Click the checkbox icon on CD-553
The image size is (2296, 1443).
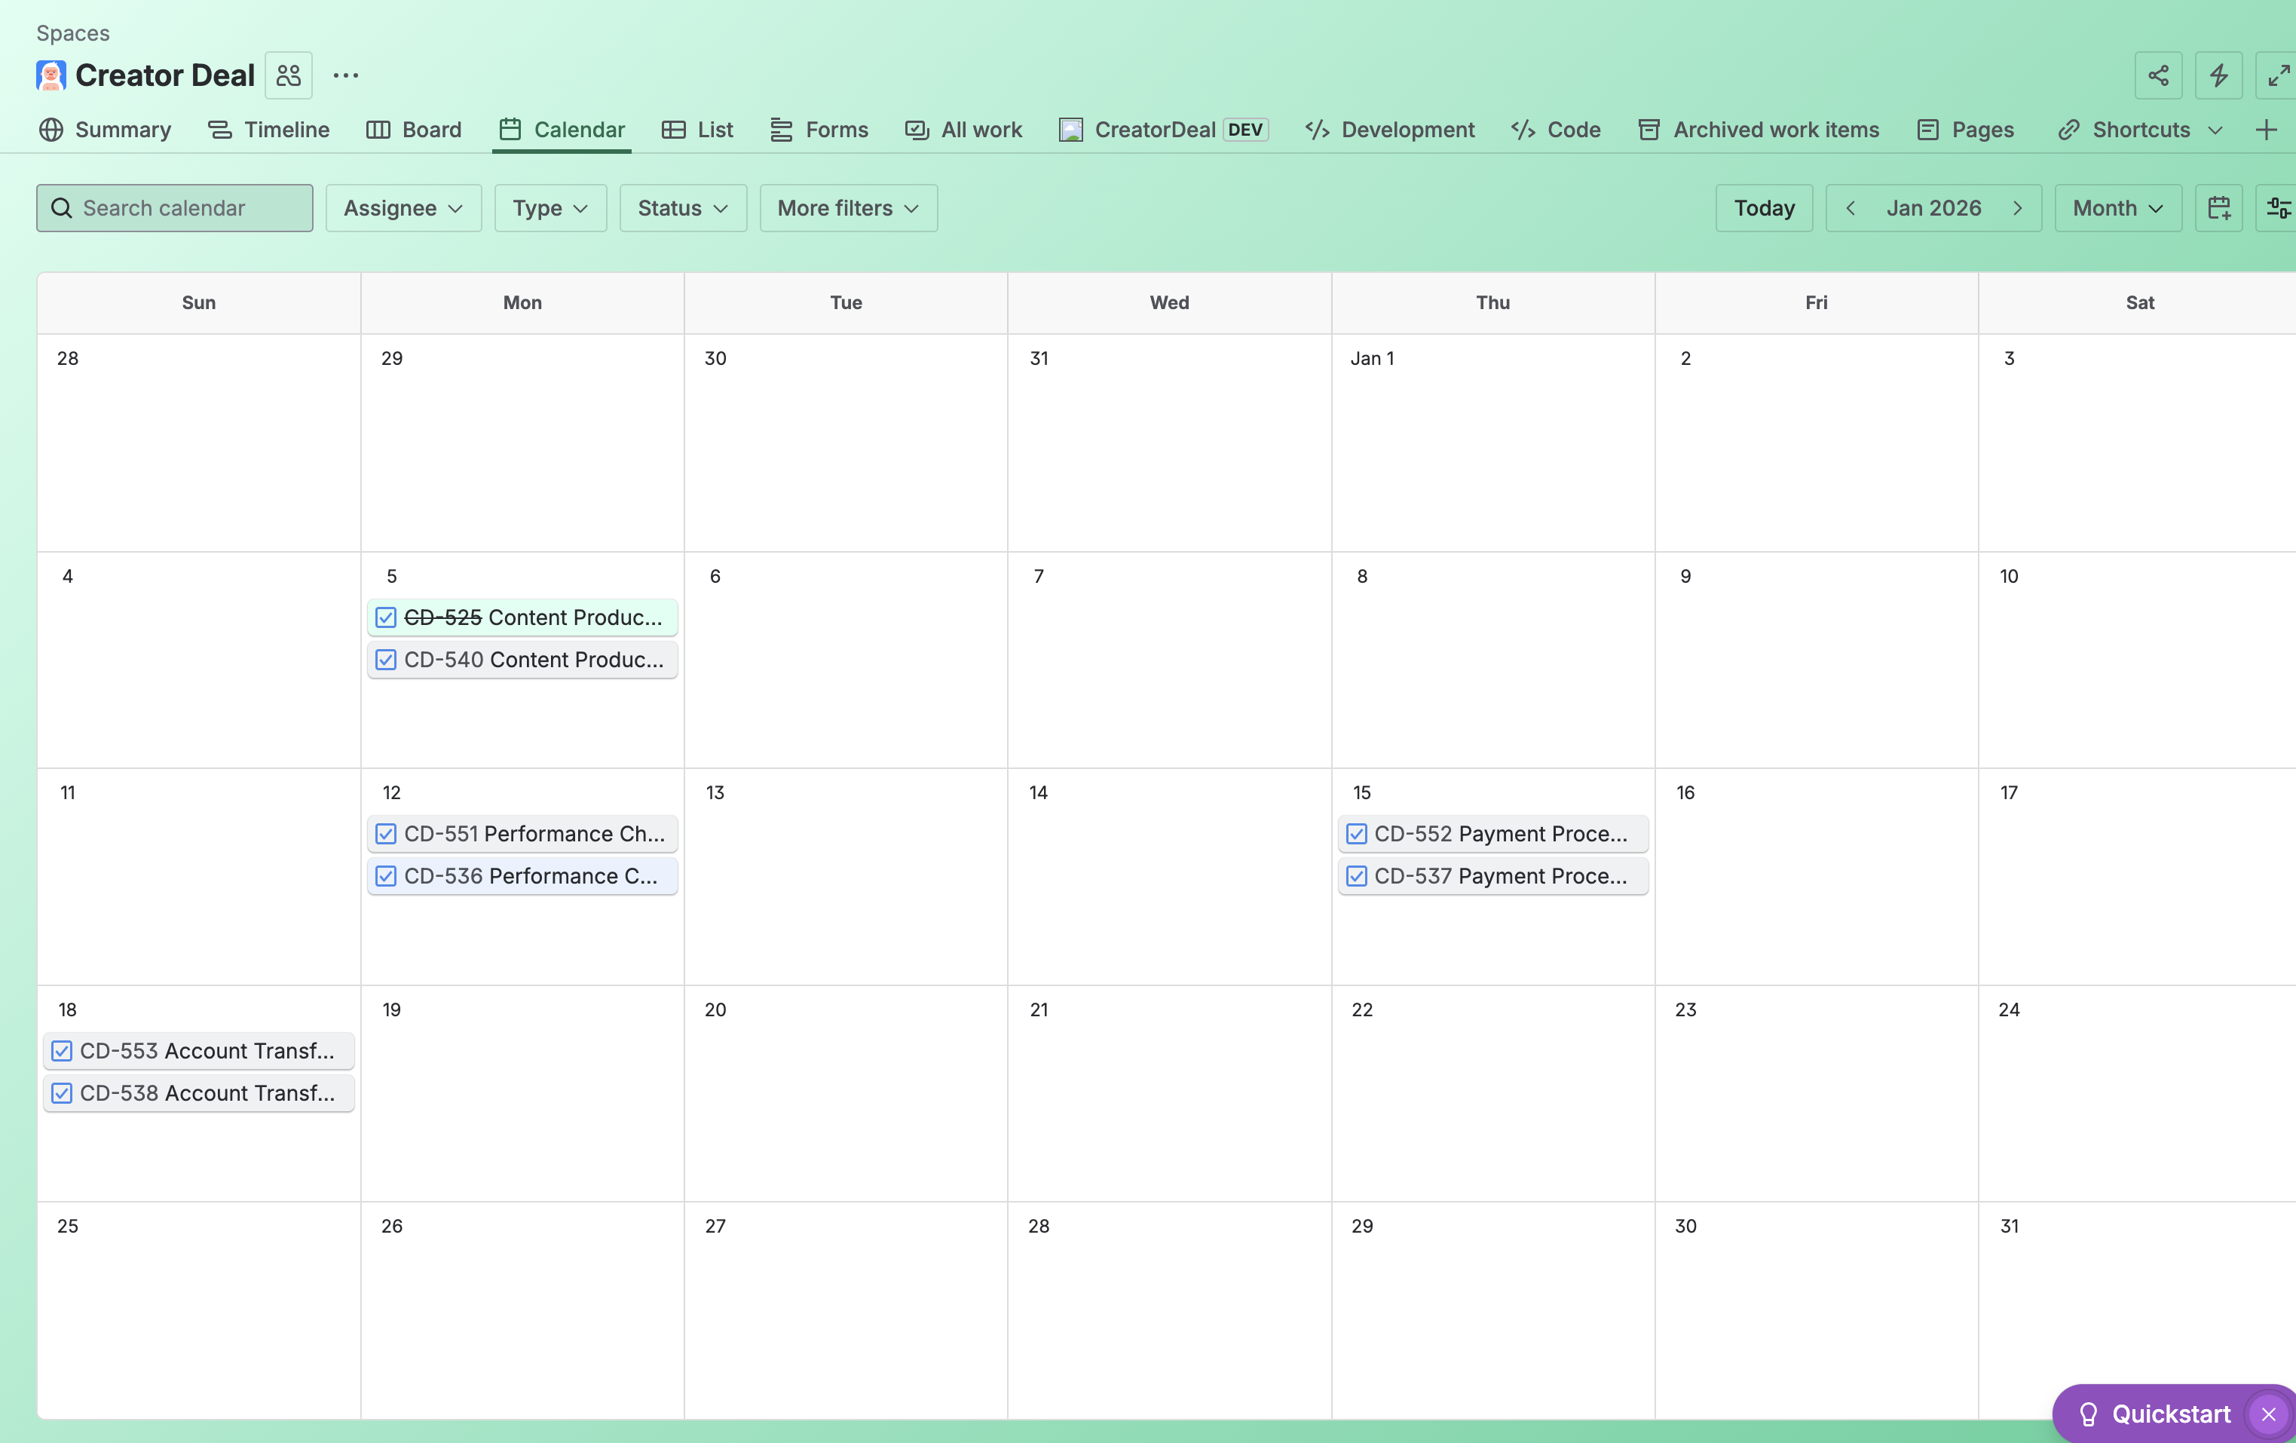pos(62,1051)
